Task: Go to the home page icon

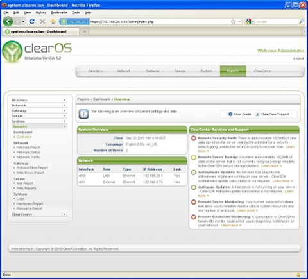Action: coord(53,22)
